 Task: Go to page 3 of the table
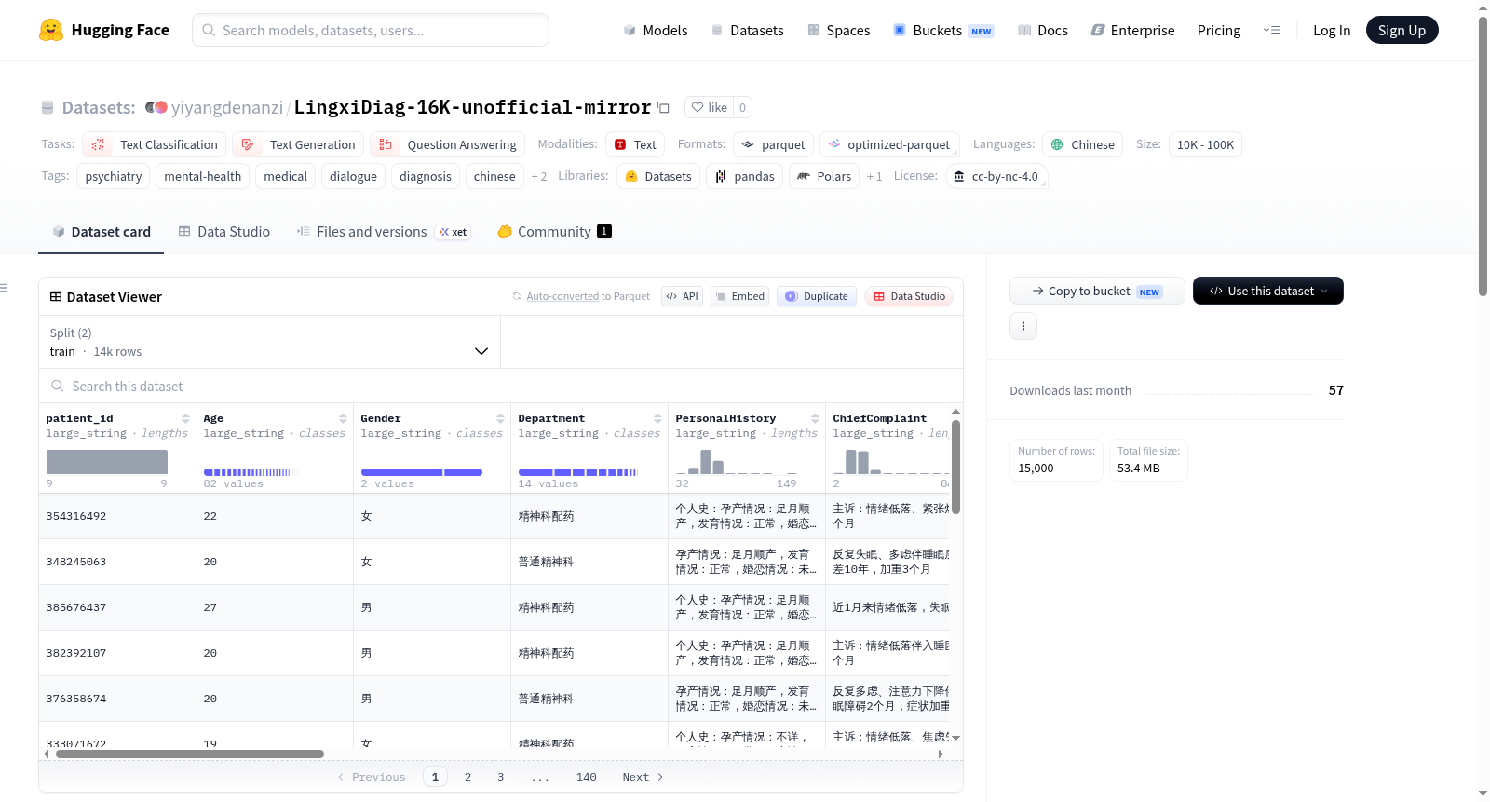(x=500, y=777)
